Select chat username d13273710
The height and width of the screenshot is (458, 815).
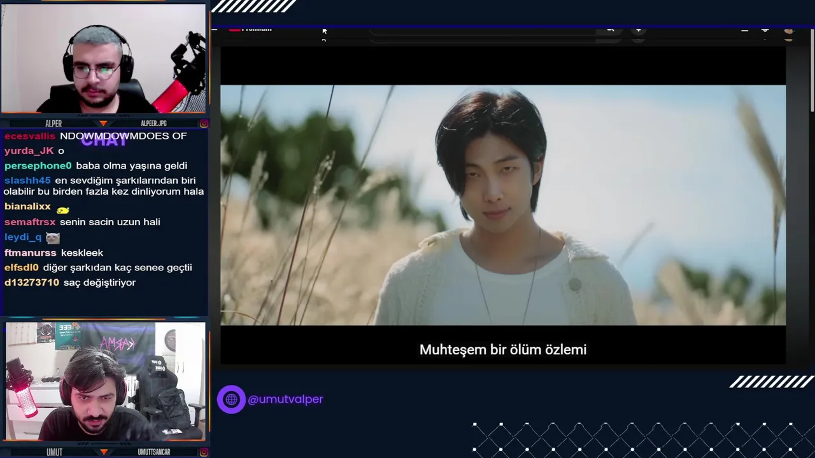[x=32, y=282]
